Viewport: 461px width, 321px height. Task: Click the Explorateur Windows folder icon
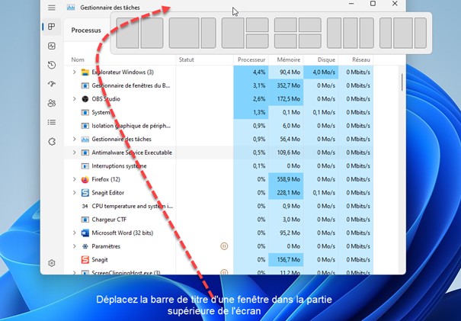pyautogui.click(x=85, y=72)
